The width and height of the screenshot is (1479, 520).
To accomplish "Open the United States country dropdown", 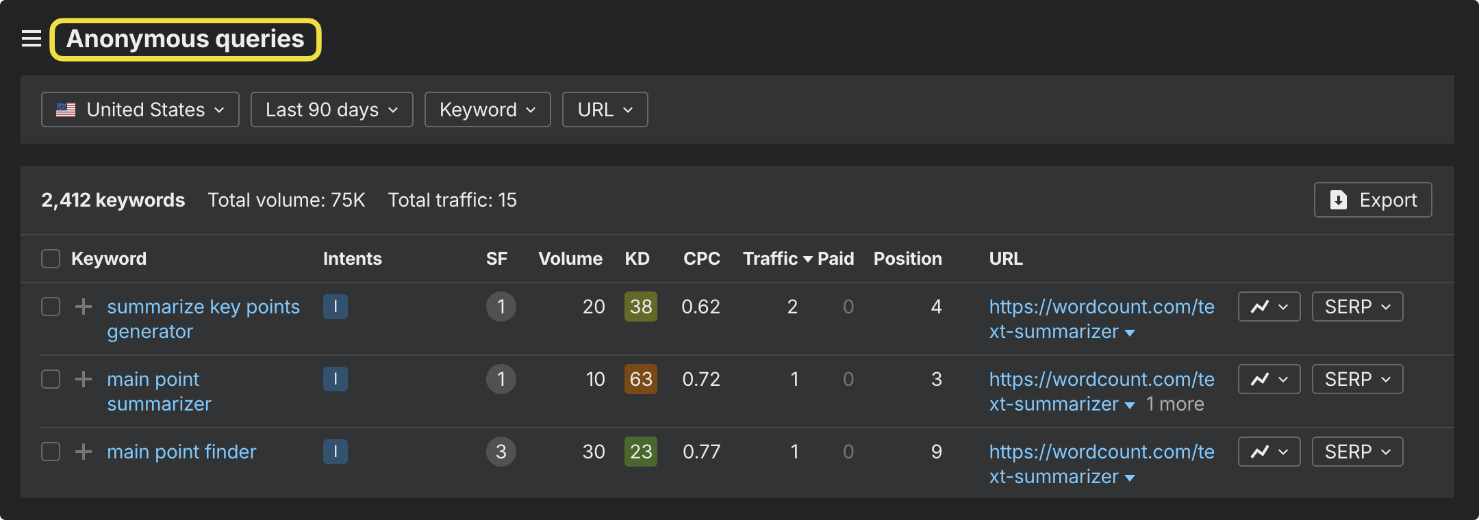I will click(140, 109).
